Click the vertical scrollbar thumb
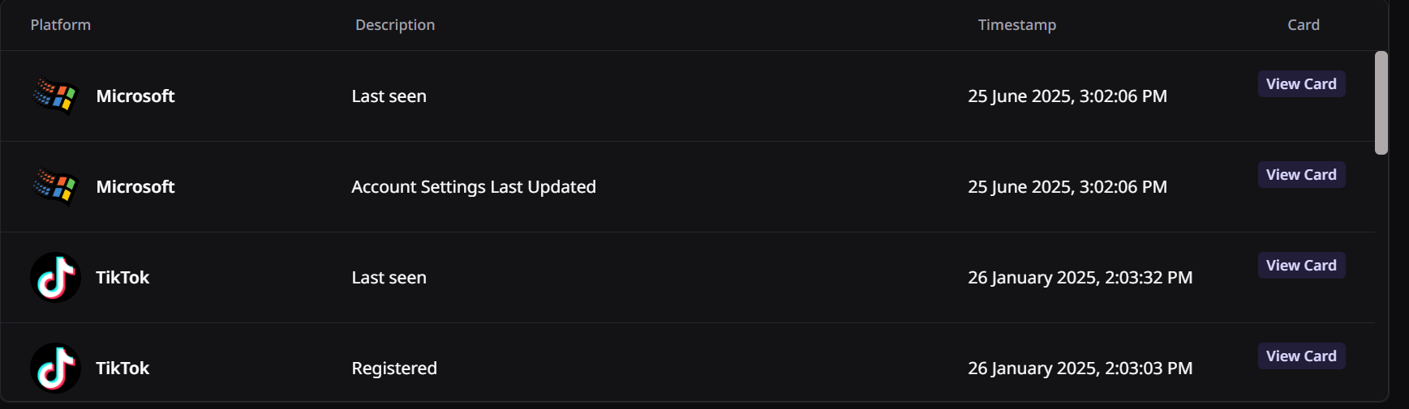 pos(1381,103)
